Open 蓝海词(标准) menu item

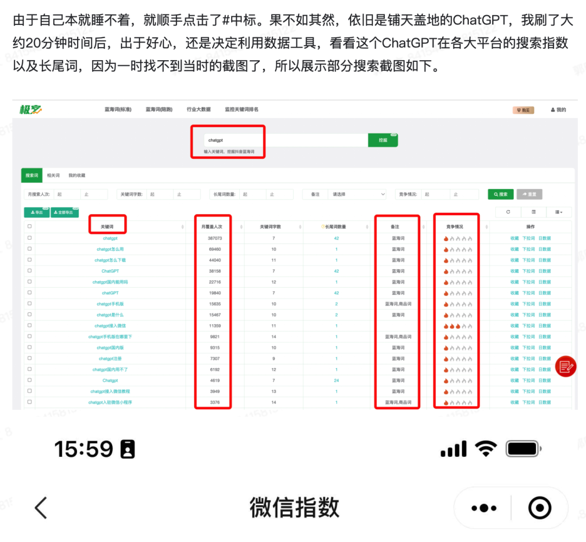(118, 109)
